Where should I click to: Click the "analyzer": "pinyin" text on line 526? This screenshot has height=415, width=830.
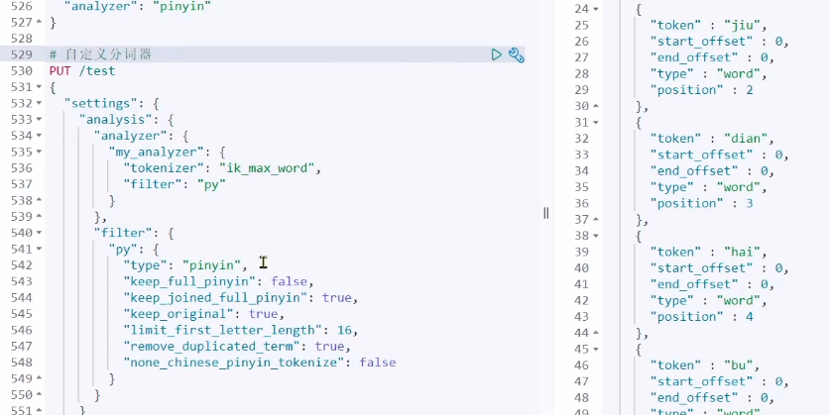(x=138, y=6)
